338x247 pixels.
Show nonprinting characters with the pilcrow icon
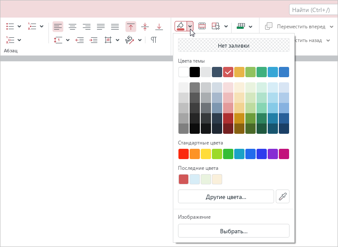154,40
